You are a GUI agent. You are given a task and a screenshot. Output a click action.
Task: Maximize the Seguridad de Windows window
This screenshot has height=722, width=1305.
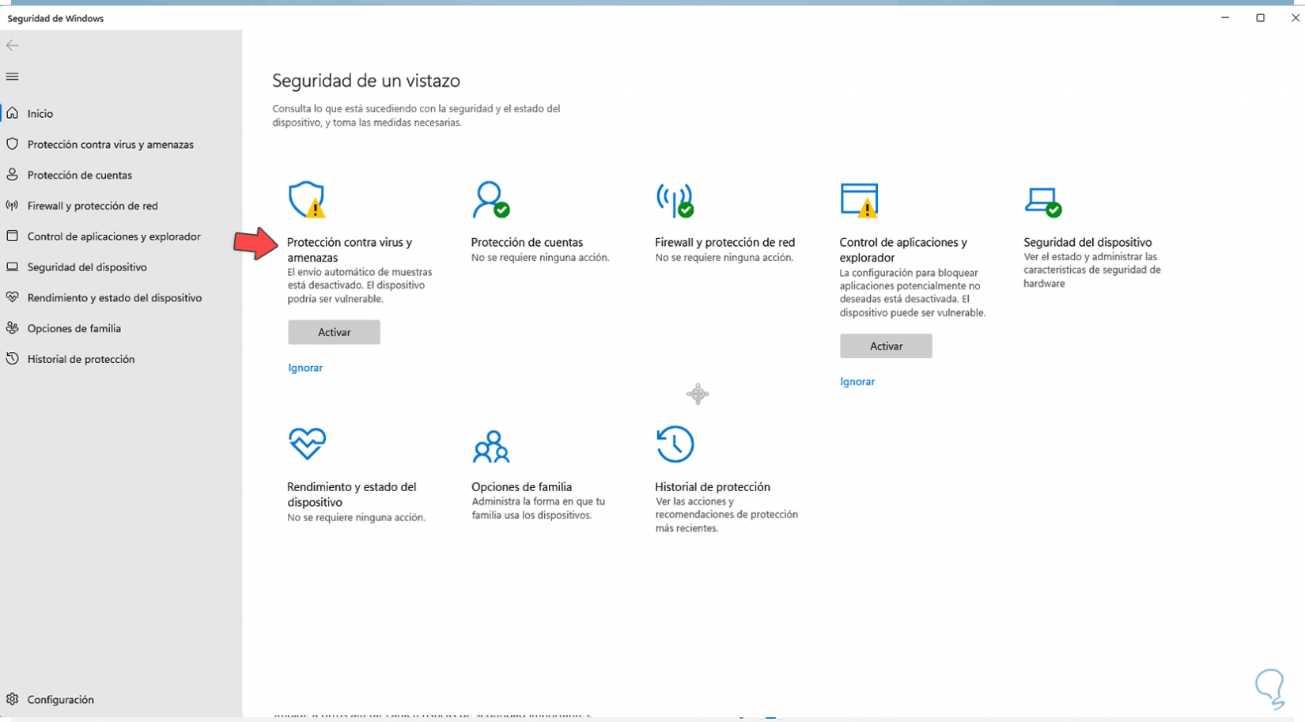click(x=1261, y=17)
